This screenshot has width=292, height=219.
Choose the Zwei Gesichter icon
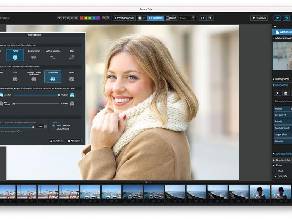[x=34, y=57]
